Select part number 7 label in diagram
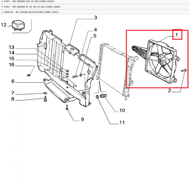 [13, 93]
